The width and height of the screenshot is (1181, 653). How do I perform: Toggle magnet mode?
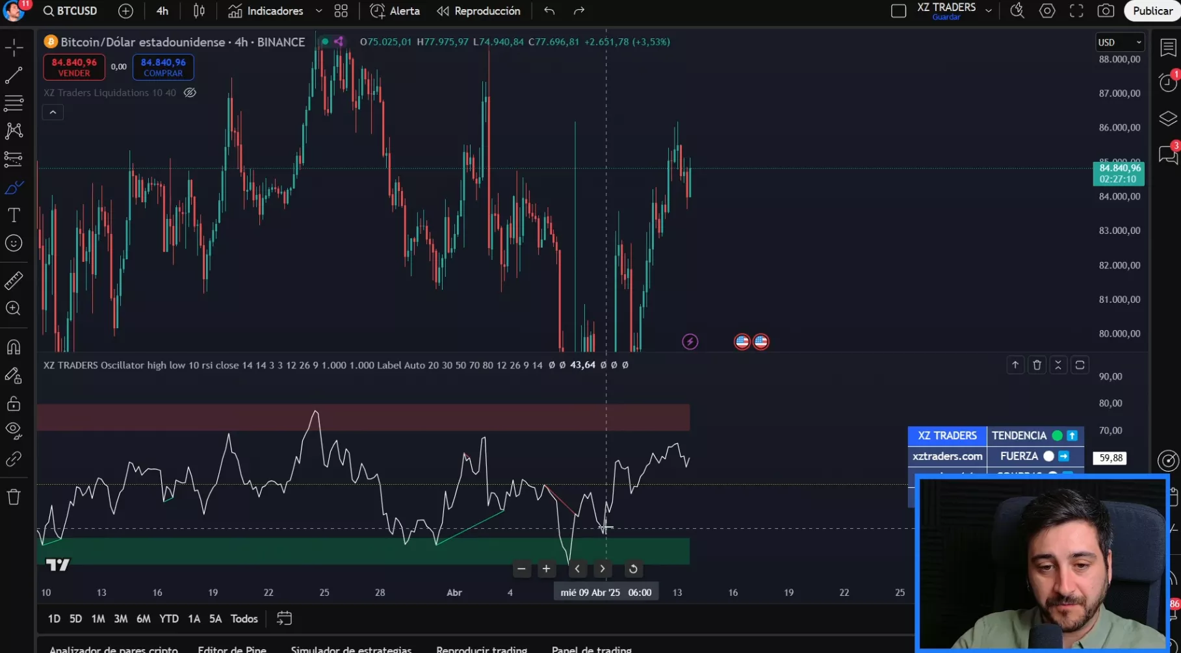click(x=14, y=347)
